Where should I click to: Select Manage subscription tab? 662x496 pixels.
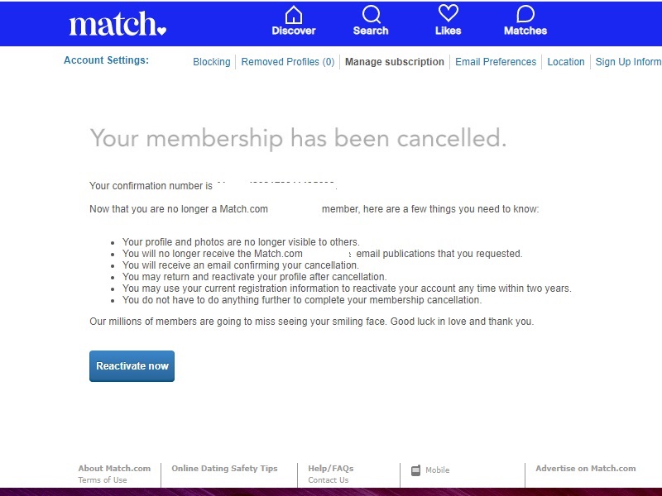tap(395, 61)
